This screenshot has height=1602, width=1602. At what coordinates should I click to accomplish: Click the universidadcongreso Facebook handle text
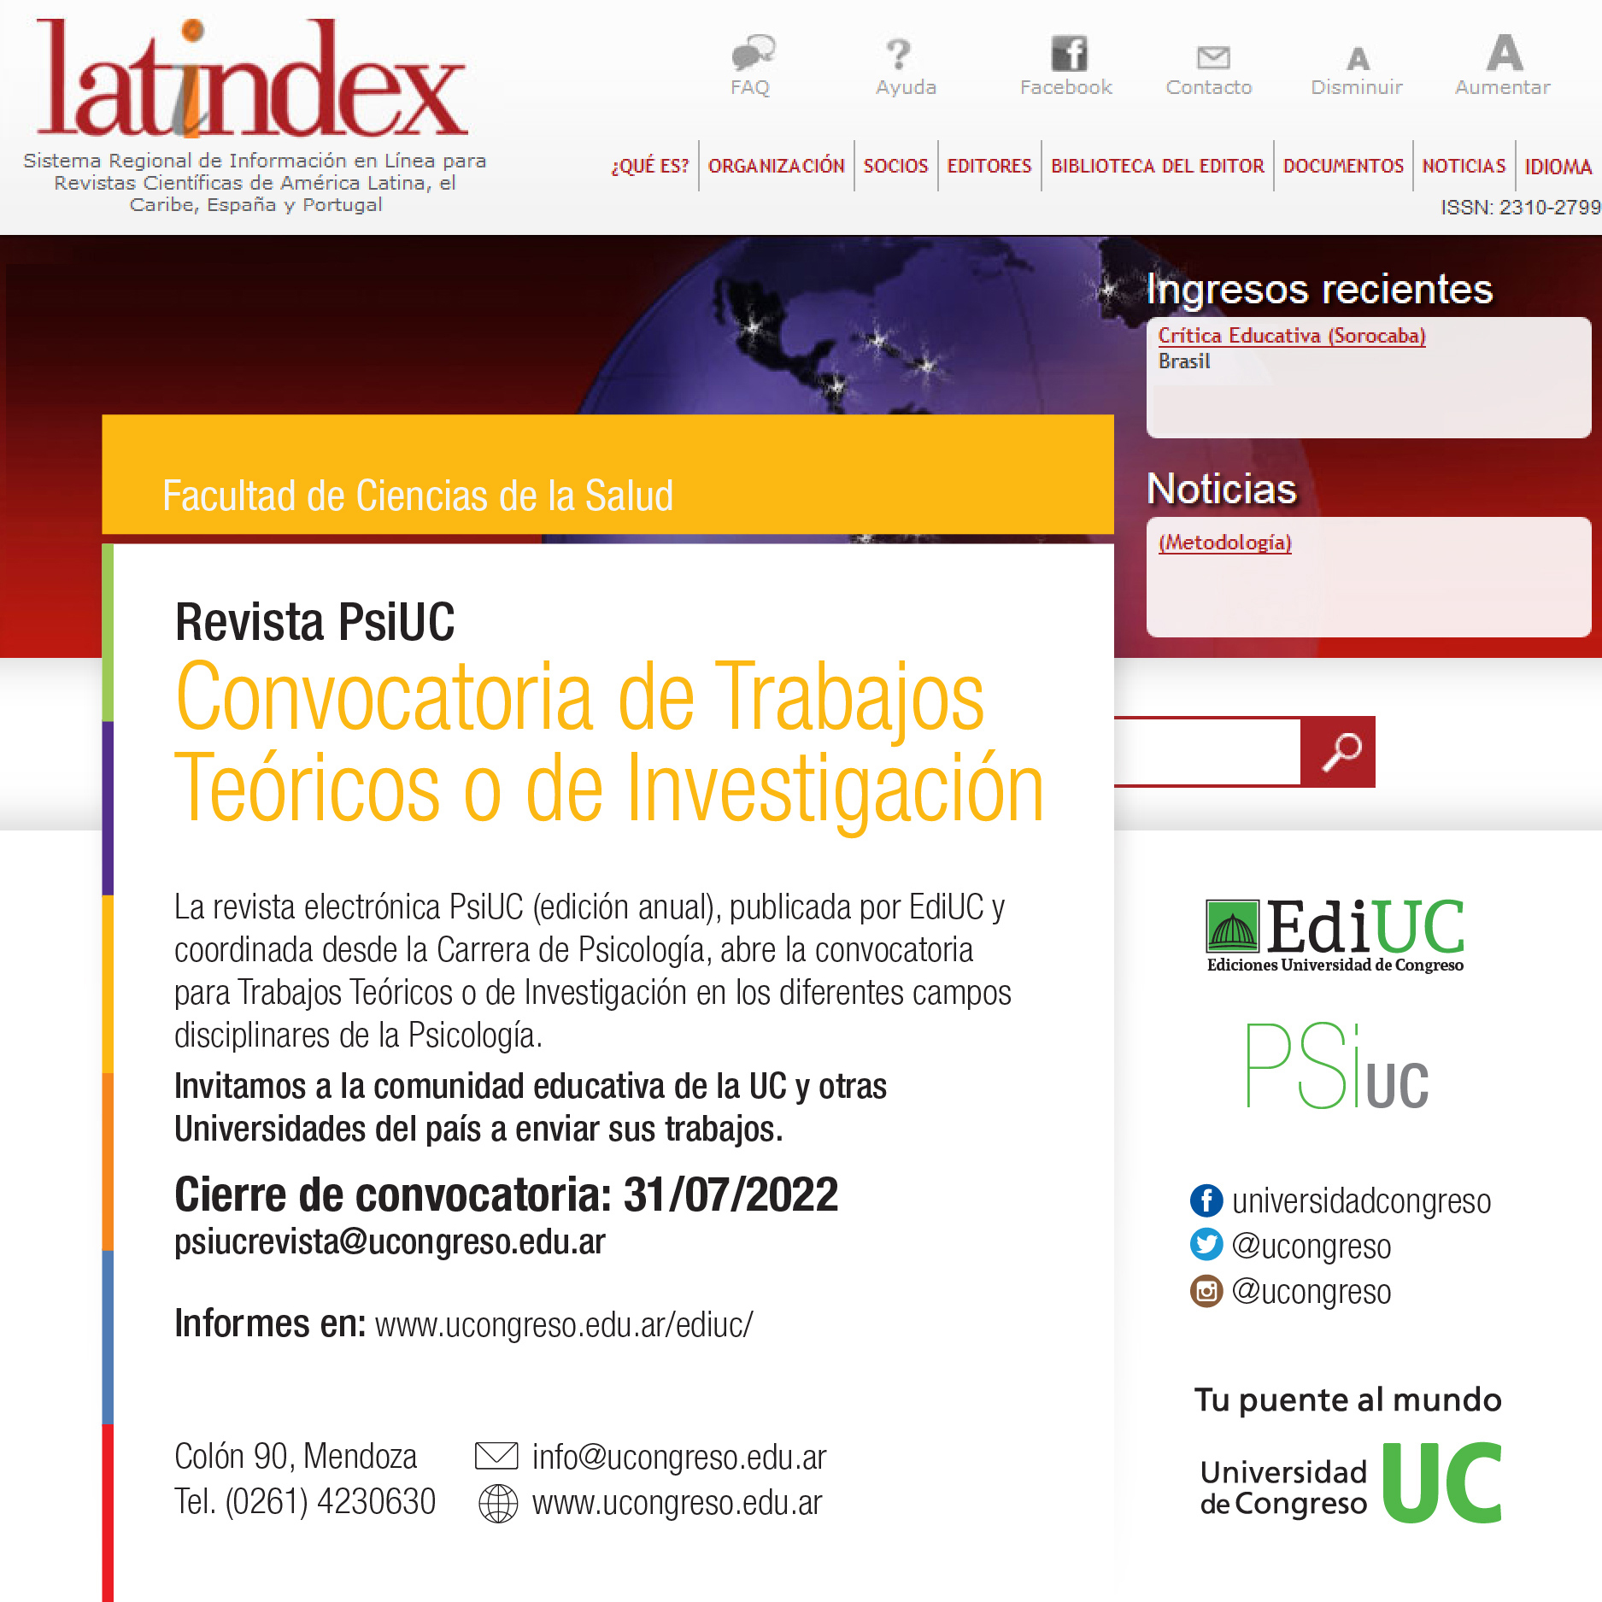click(x=1361, y=1201)
